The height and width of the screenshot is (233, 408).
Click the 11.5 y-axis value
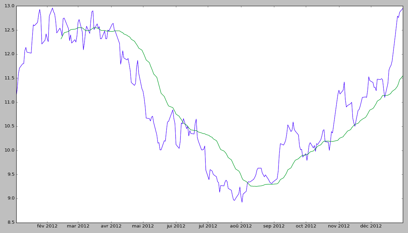coord(9,78)
